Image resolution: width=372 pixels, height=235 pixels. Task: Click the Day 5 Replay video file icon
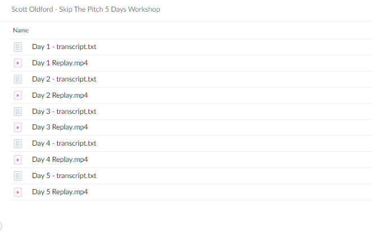(x=18, y=192)
